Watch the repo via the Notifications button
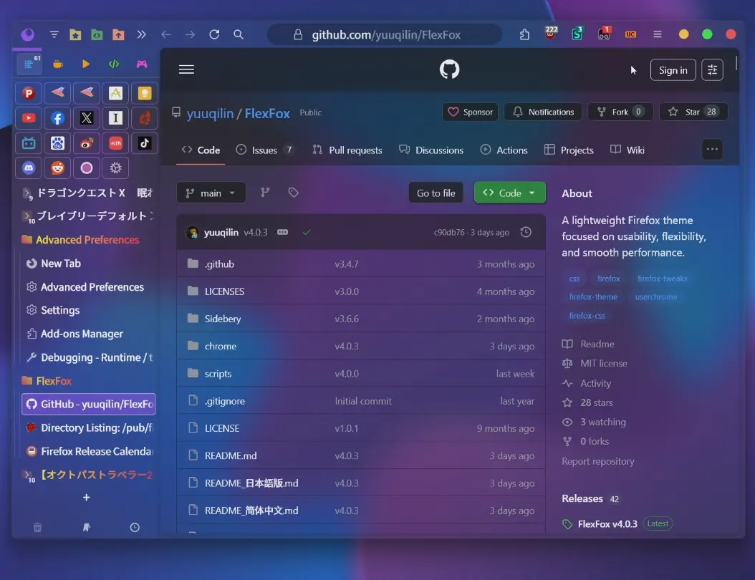Screen dimensions: 755x580 (x=542, y=112)
